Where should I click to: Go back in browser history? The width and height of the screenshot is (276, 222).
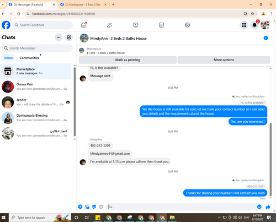pos(3,14)
